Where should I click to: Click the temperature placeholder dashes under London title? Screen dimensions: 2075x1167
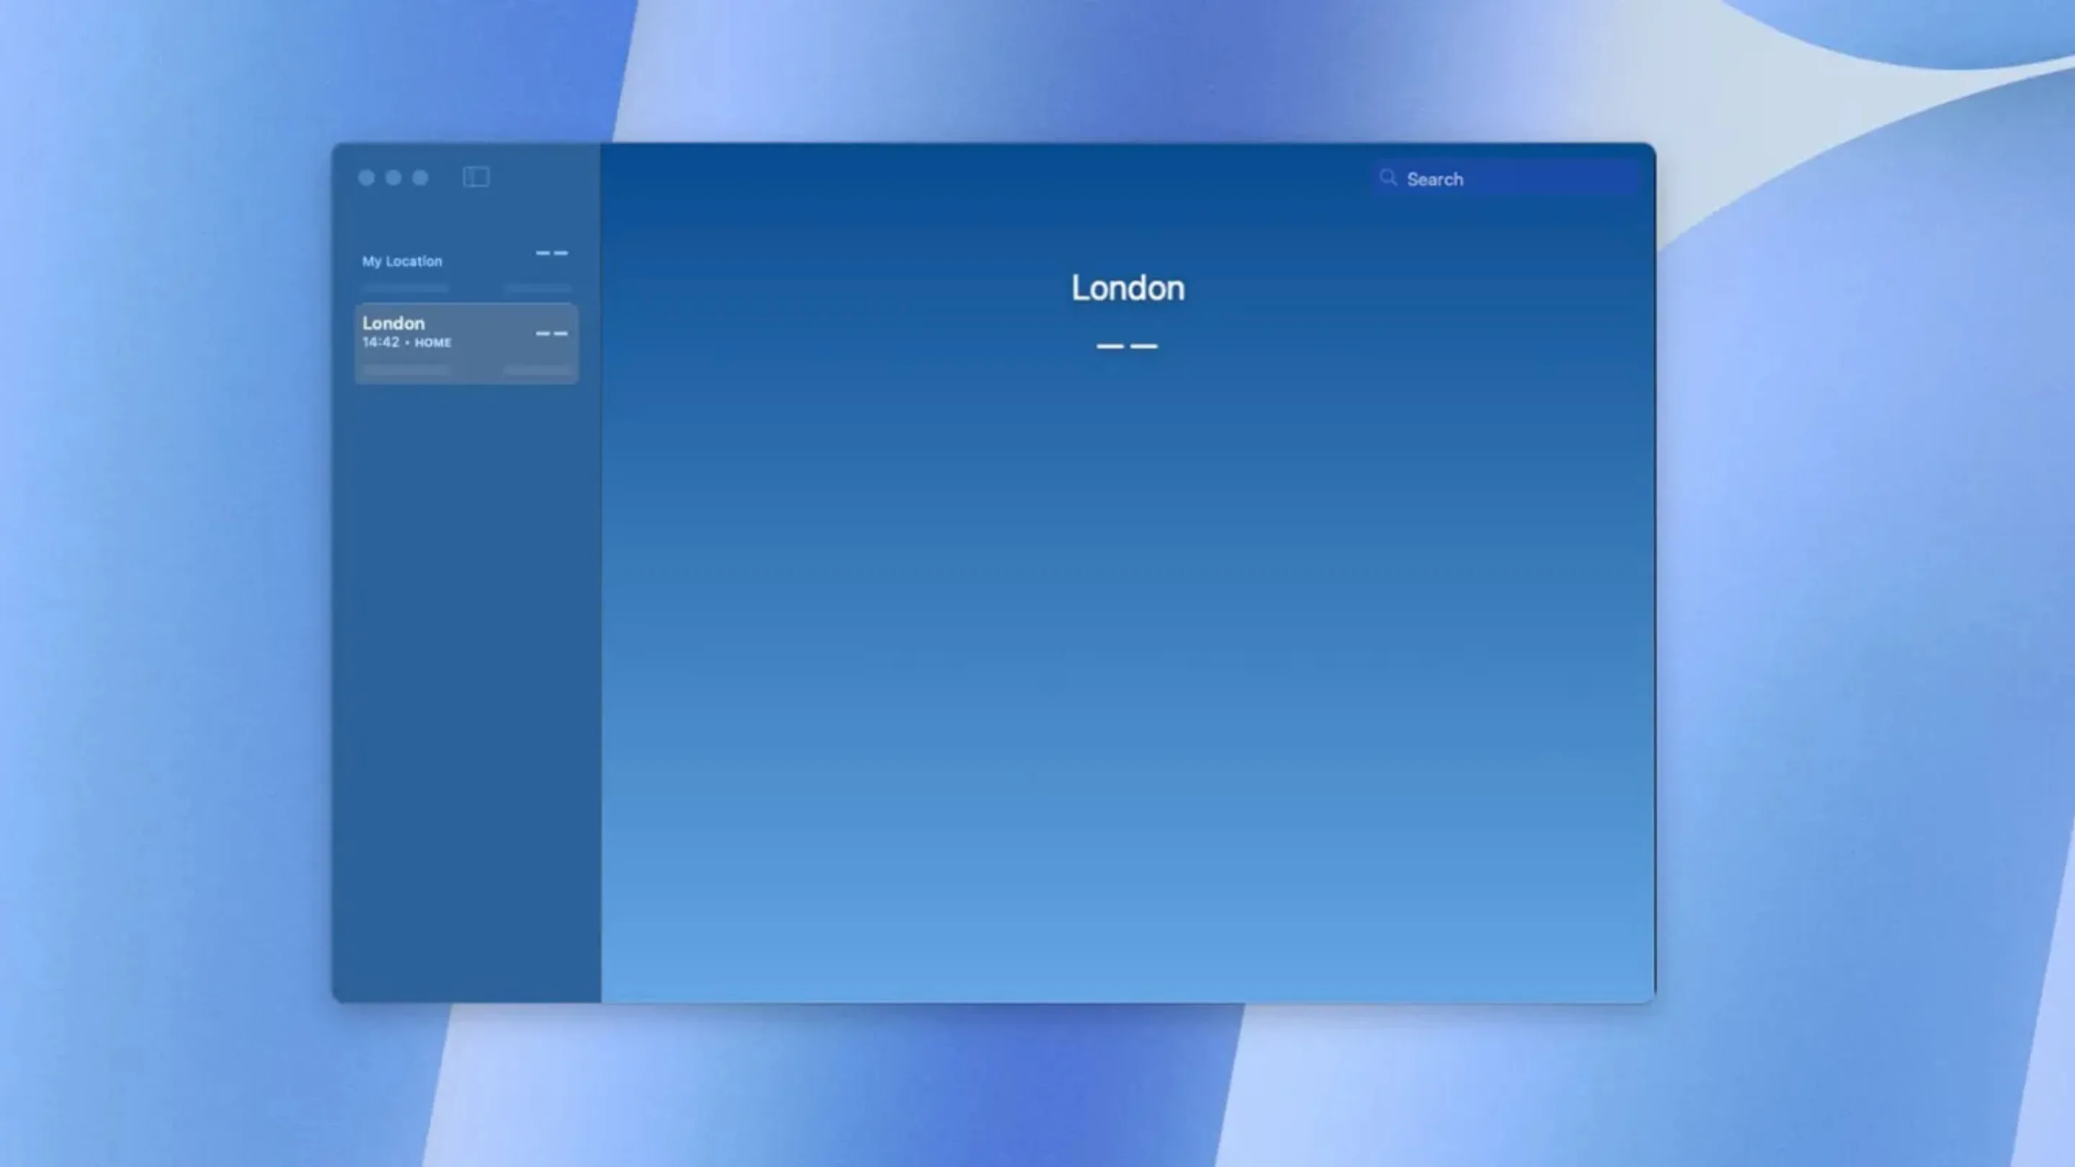(1127, 346)
